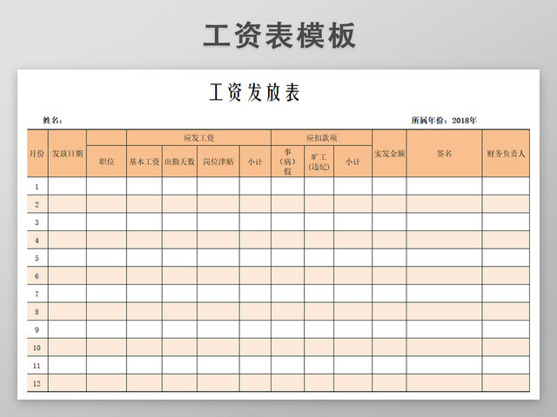Click the 财务负责人 column header

[506, 154]
